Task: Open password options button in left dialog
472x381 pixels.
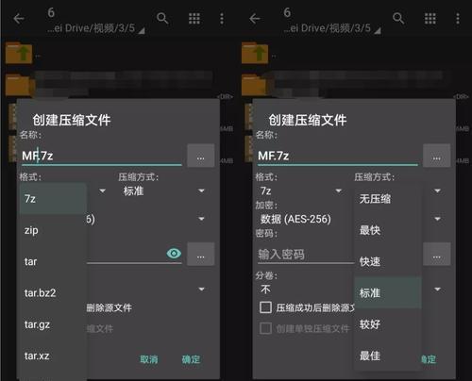Action: (201, 254)
